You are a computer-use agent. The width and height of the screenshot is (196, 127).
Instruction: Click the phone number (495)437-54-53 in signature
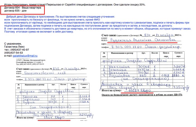(13, 53)
